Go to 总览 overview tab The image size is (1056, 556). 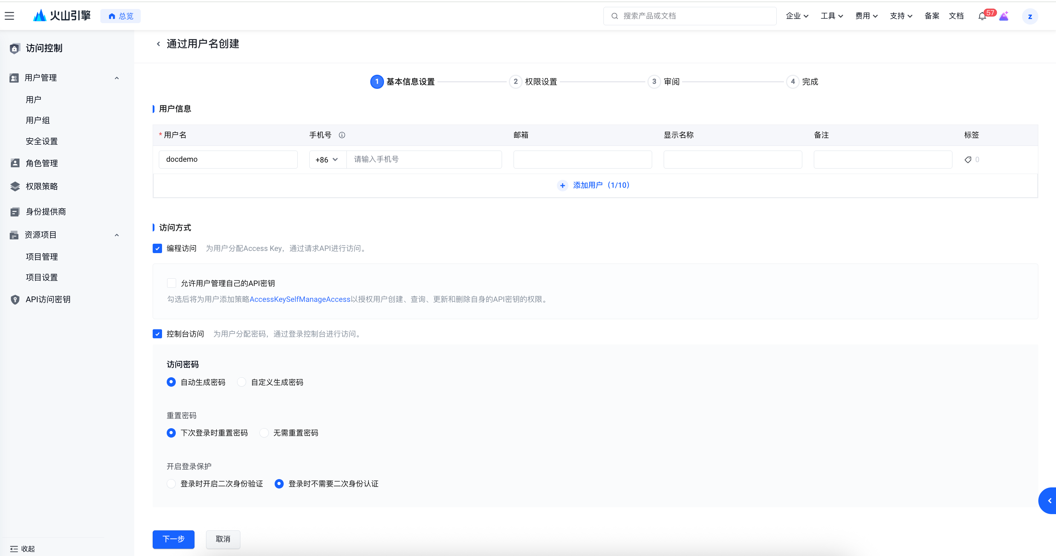[x=121, y=16]
